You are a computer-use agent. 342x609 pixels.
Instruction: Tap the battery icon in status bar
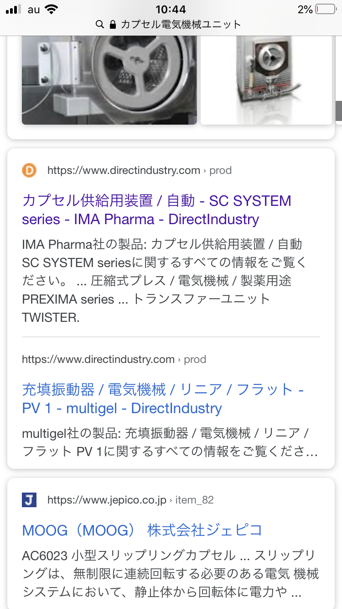tap(325, 9)
